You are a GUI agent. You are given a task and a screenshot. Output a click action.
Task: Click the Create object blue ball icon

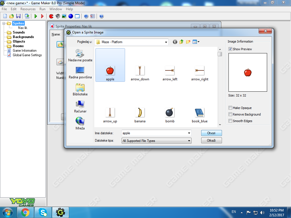pos(71,16)
